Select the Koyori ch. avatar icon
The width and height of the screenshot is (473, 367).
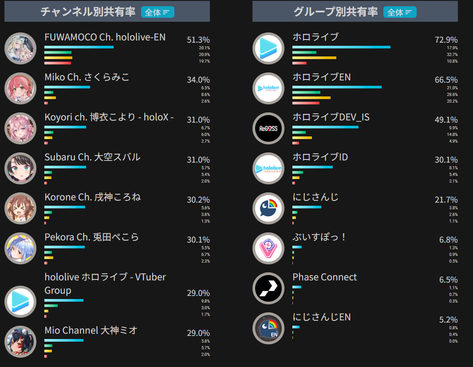coord(20,128)
